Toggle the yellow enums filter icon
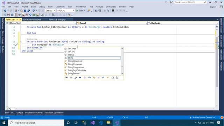This screenshot has height=126, width=224. click(108, 78)
